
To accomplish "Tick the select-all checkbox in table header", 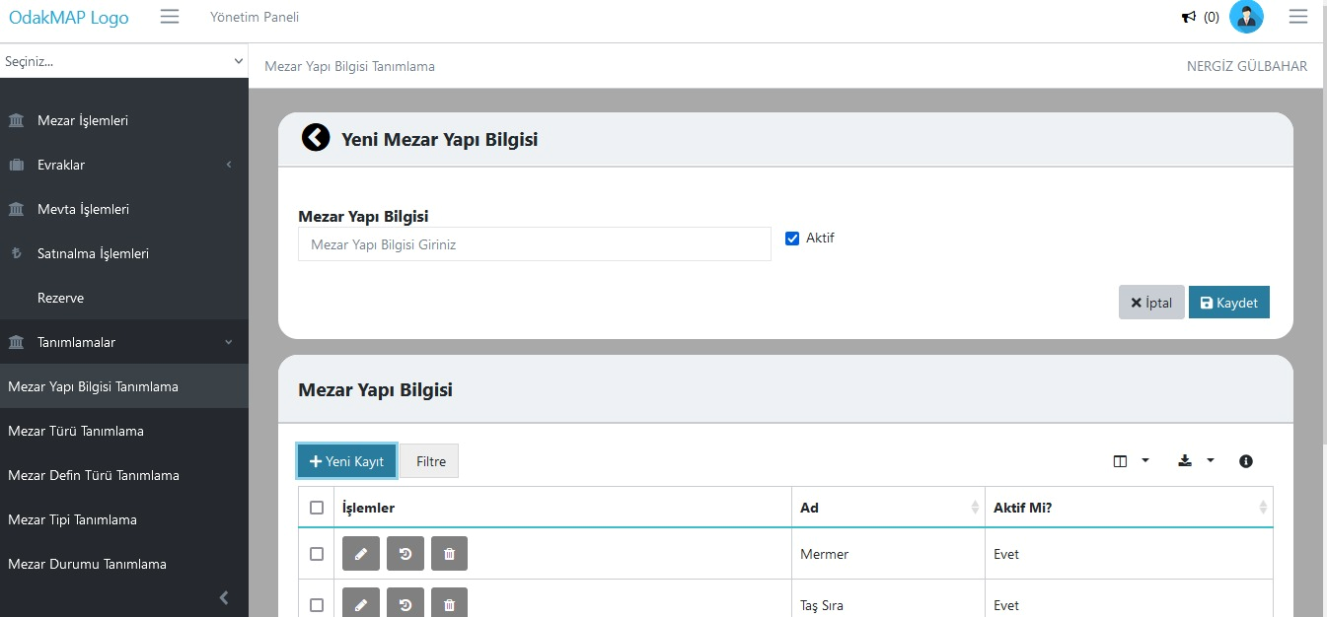I will (317, 508).
